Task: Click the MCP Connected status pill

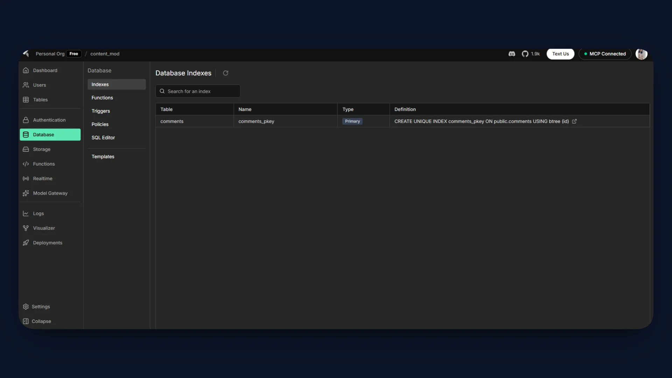Action: (605, 54)
